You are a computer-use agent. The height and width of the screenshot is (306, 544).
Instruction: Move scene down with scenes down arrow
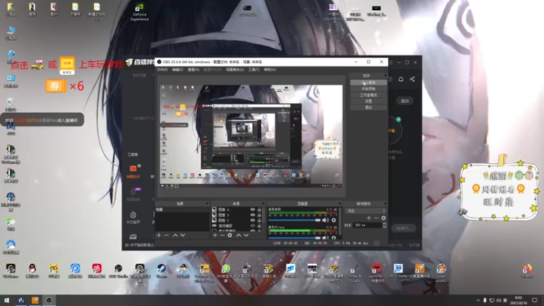click(183, 235)
